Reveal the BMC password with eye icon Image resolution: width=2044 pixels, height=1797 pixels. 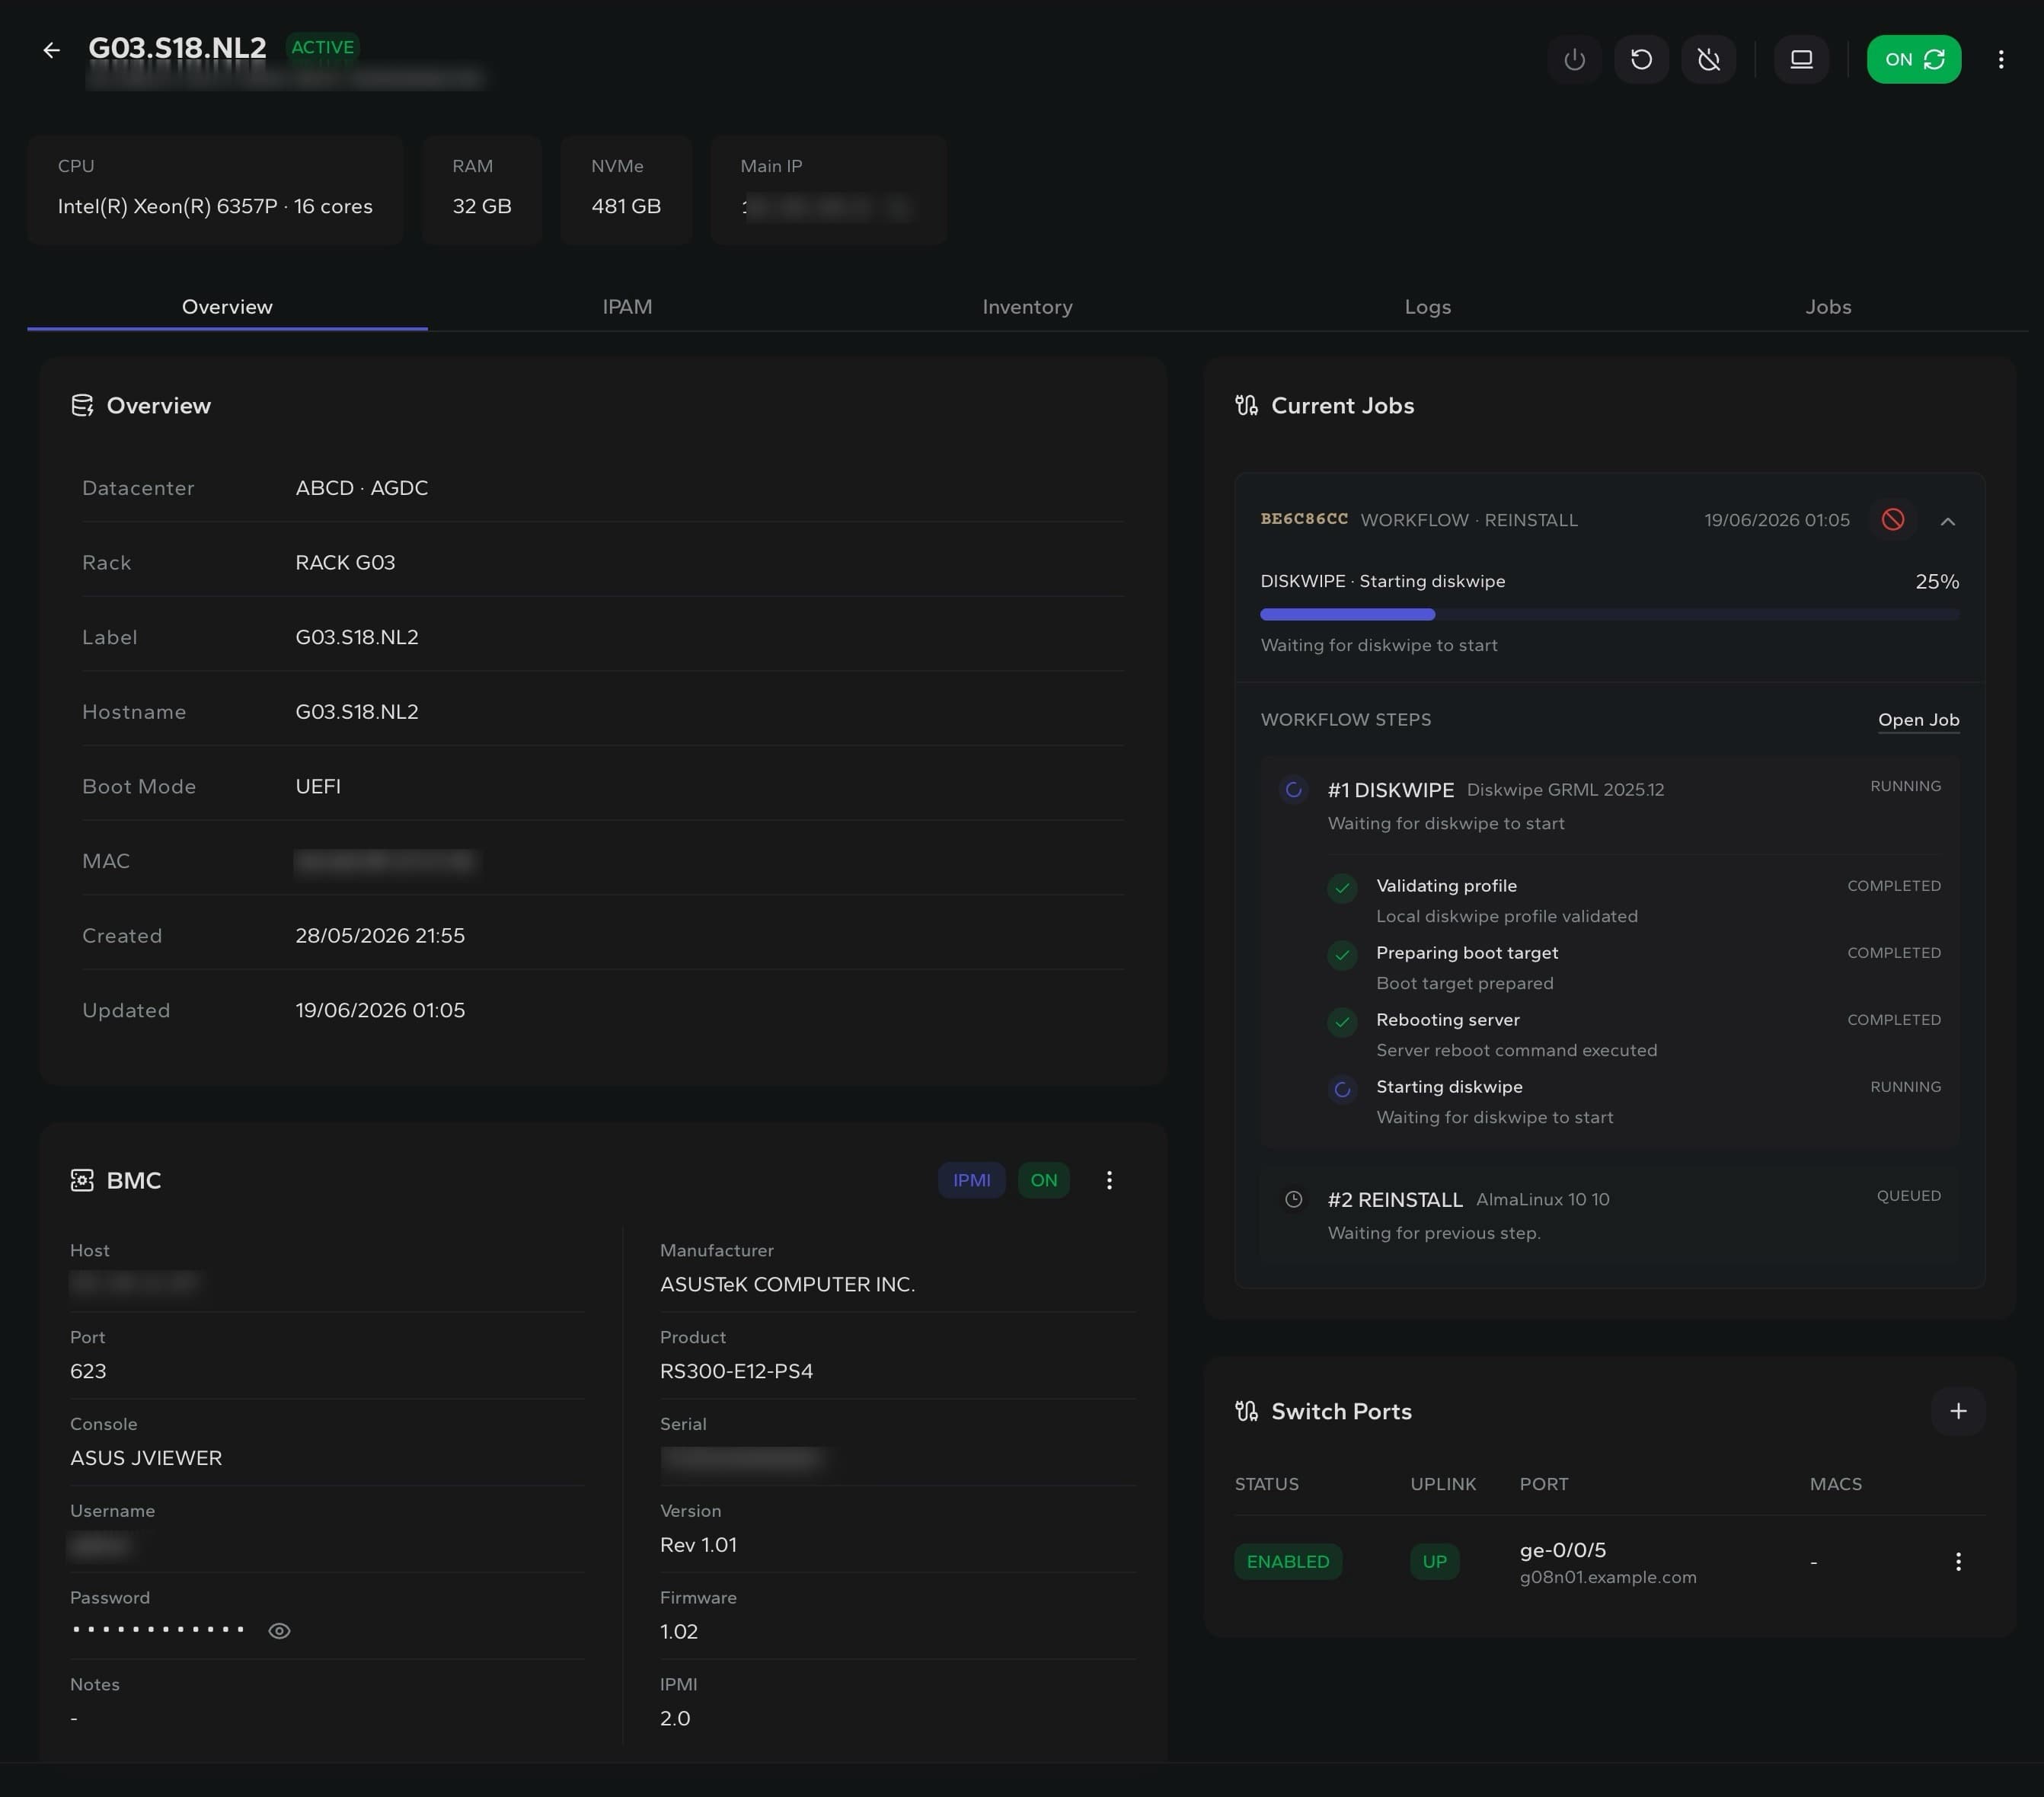[279, 1631]
